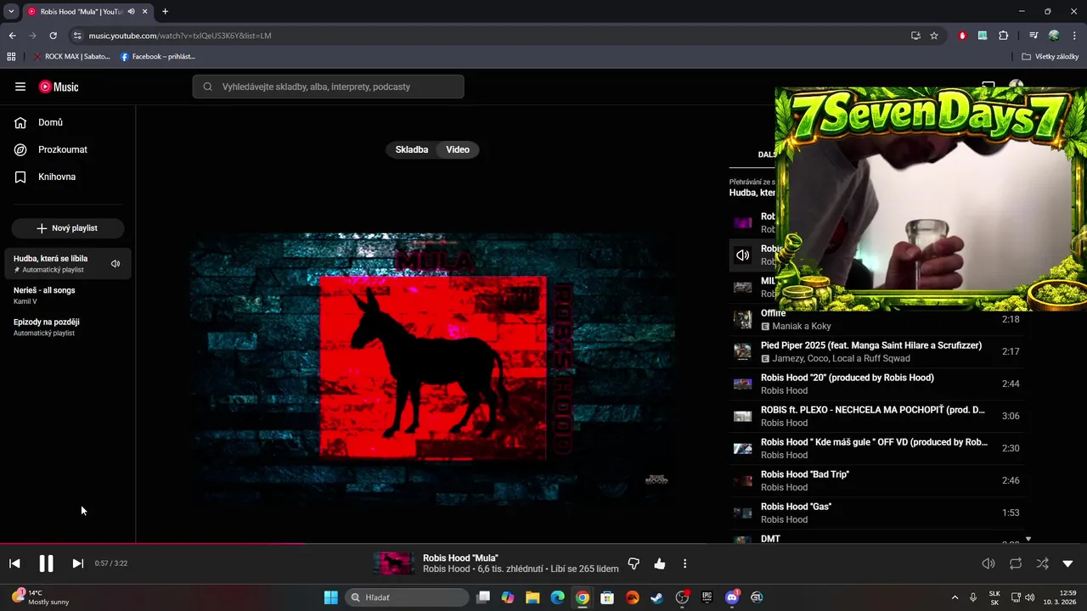Open Discord from the taskbar
This screenshot has height=611, width=1087.
[x=732, y=597]
